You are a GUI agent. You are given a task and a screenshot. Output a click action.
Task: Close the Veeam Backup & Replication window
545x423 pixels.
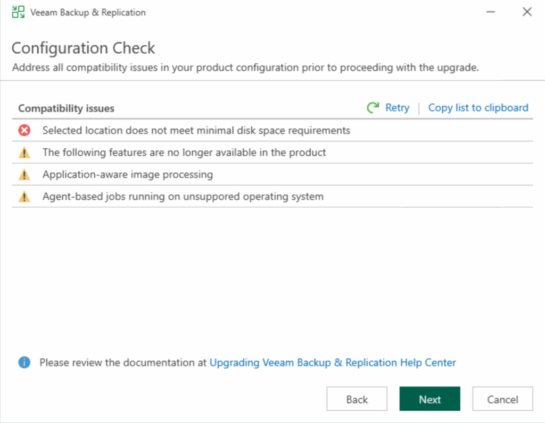point(527,12)
